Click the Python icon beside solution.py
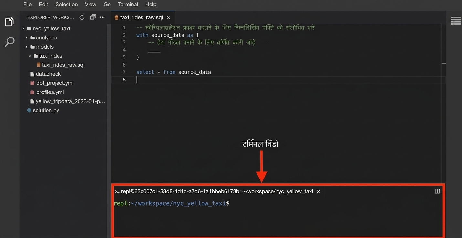This screenshot has width=462, height=238. pos(29,110)
